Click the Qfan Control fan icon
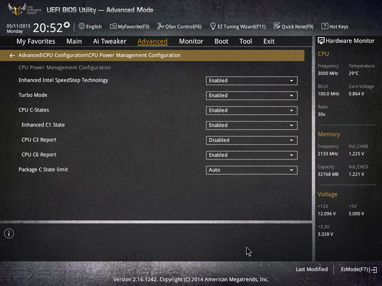Screen dimensions: 382x286 tap(160, 26)
